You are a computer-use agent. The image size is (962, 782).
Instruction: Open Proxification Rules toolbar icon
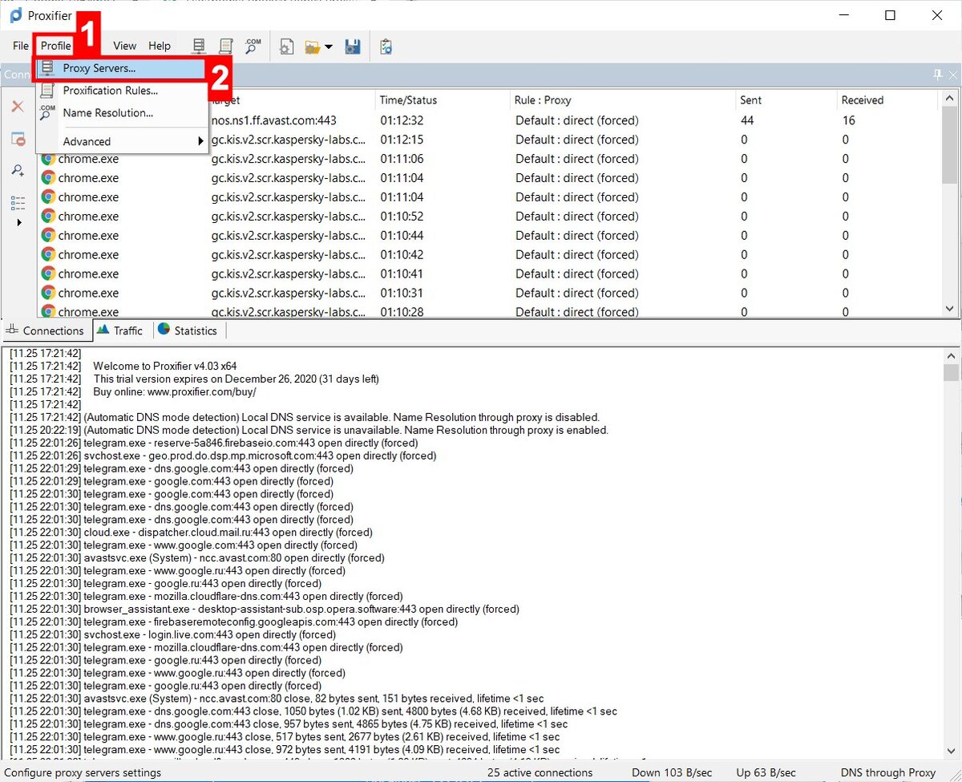click(x=226, y=47)
